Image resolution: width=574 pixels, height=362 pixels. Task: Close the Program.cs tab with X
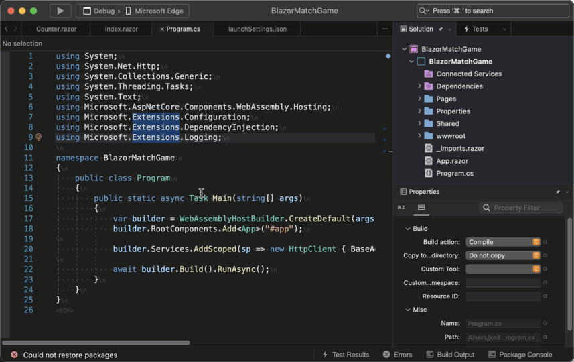pos(162,29)
